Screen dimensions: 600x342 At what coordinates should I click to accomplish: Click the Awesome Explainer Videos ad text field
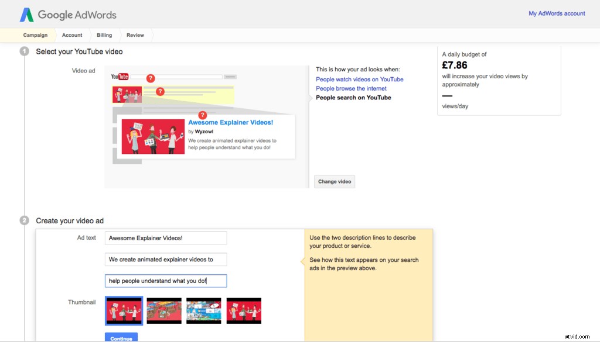pos(166,238)
